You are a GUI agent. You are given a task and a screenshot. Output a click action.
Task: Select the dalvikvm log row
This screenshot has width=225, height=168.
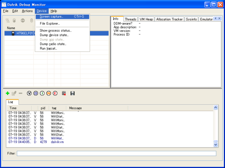click(x=110, y=142)
